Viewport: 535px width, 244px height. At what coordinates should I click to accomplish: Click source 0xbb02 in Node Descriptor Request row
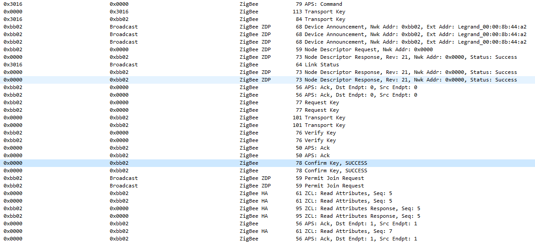13,49
